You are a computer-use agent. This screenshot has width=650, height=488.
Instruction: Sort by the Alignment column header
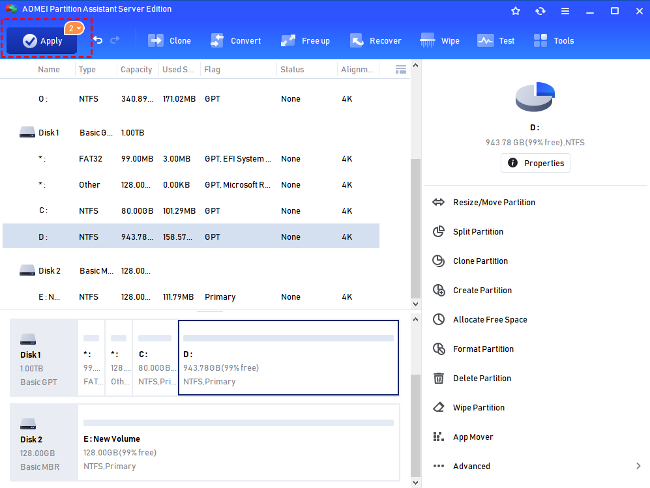coord(357,70)
